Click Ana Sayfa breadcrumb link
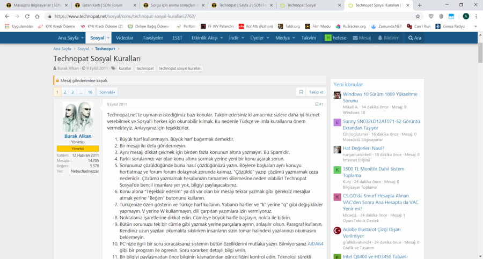The height and width of the screenshot is (259, 483). pyautogui.click(x=62, y=49)
